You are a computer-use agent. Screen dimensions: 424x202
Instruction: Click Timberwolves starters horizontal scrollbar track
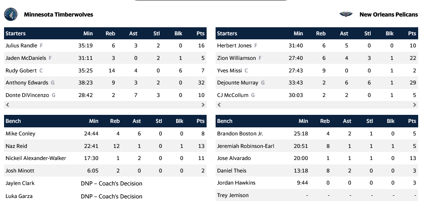tap(105, 105)
